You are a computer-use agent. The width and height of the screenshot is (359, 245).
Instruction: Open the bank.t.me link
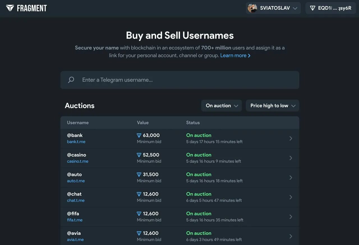(76, 142)
